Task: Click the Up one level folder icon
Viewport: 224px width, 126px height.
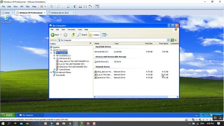Action: (x=73, y=35)
